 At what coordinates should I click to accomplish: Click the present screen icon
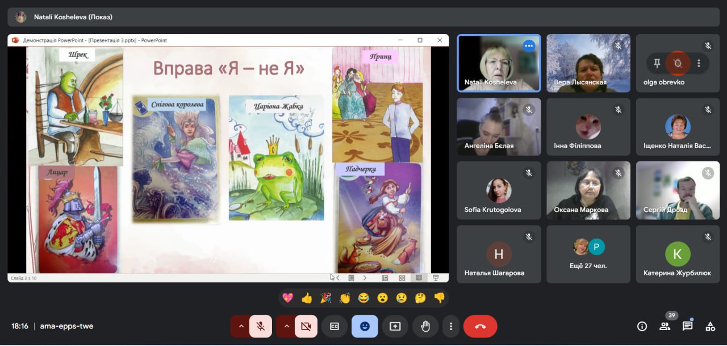(395, 326)
